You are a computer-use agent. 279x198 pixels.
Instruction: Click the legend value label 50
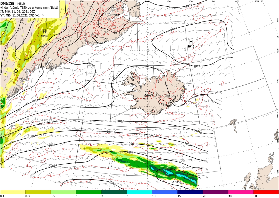(x=255, y=196)
